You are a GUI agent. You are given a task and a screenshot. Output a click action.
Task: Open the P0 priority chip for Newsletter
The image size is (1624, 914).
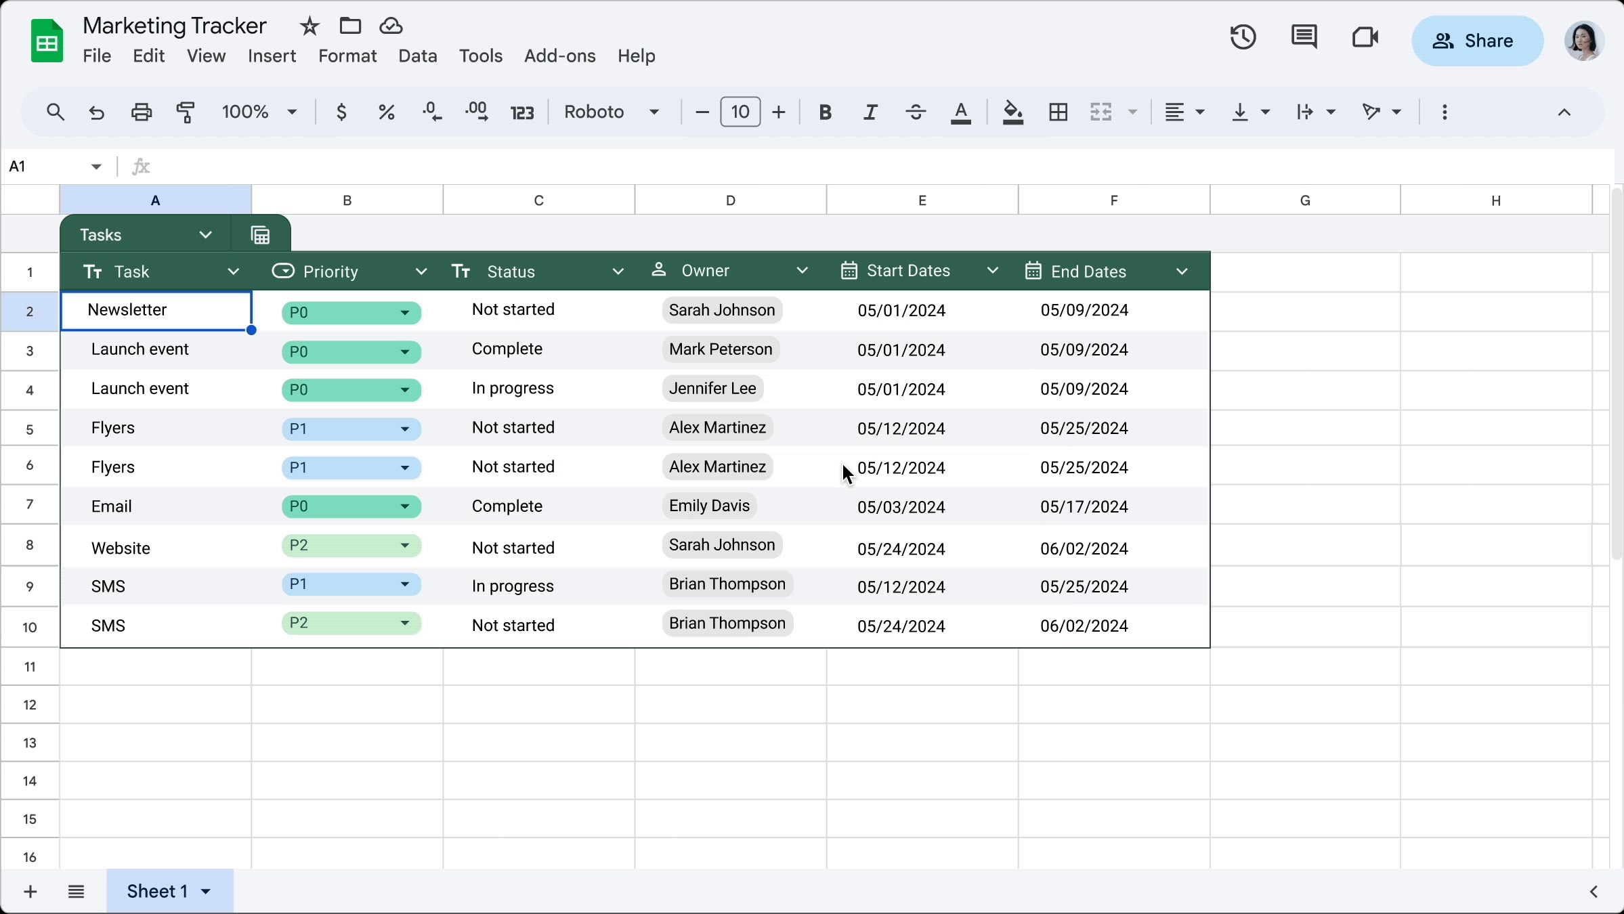[x=351, y=312]
